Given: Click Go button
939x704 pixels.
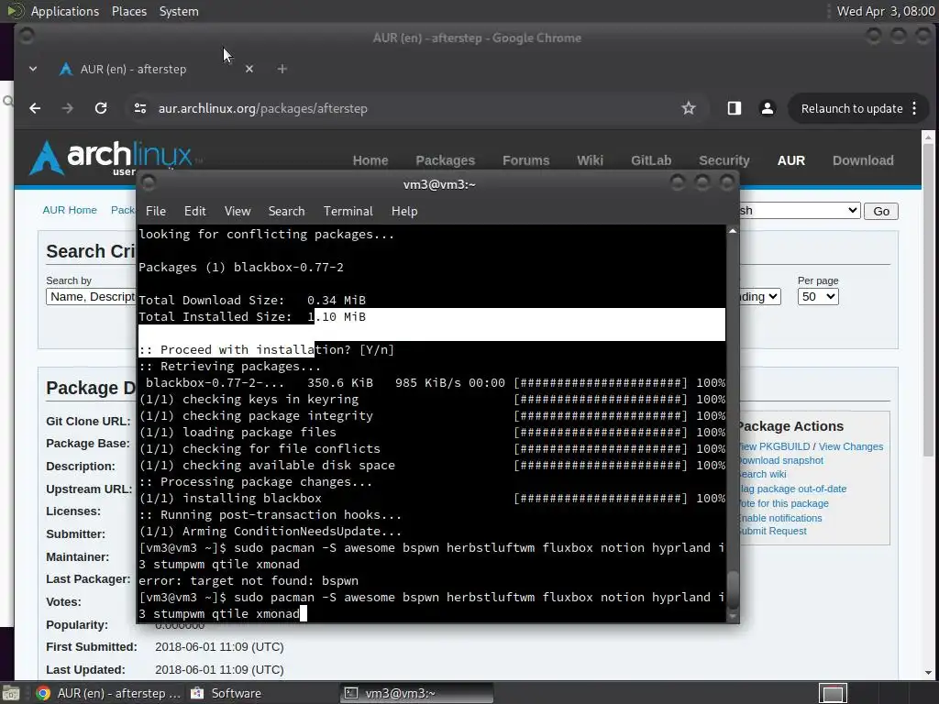Looking at the screenshot, I should 881,211.
